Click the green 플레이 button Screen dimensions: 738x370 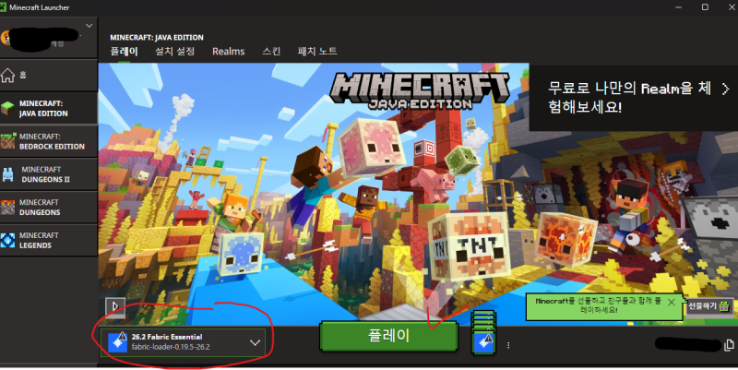[388, 336]
